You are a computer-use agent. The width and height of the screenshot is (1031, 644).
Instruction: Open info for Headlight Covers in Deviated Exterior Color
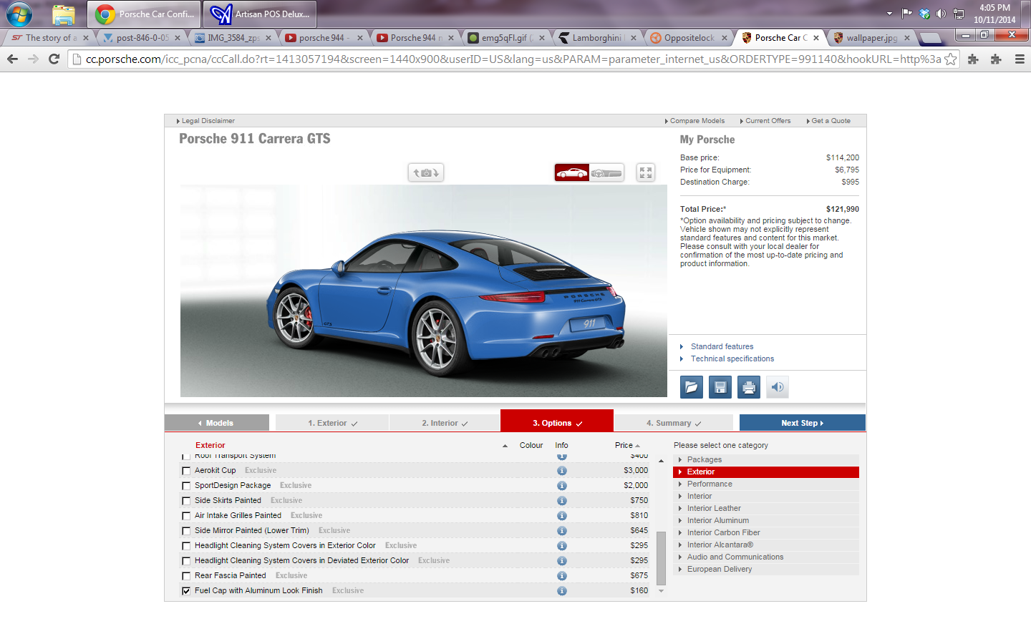pos(562,561)
